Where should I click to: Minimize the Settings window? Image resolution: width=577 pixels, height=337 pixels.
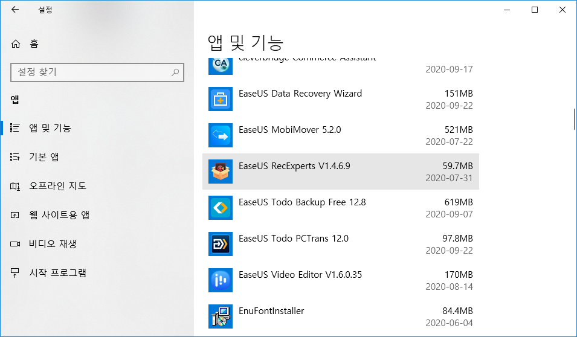507,10
